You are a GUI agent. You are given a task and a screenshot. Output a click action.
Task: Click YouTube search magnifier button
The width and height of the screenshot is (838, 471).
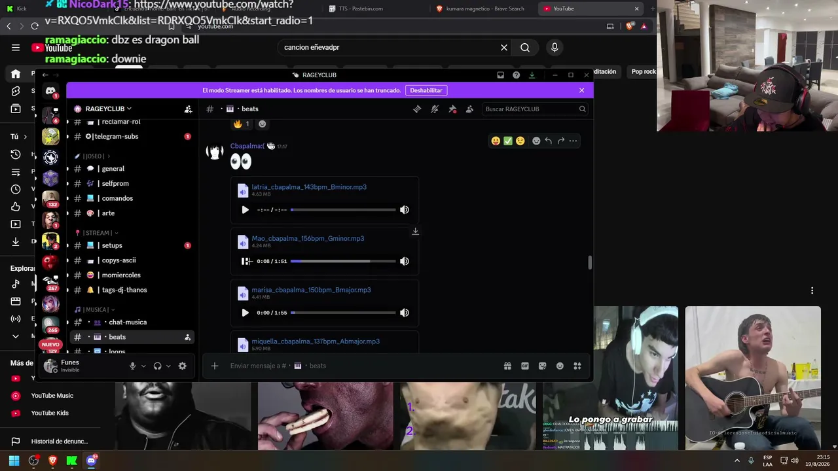pyautogui.click(x=525, y=47)
